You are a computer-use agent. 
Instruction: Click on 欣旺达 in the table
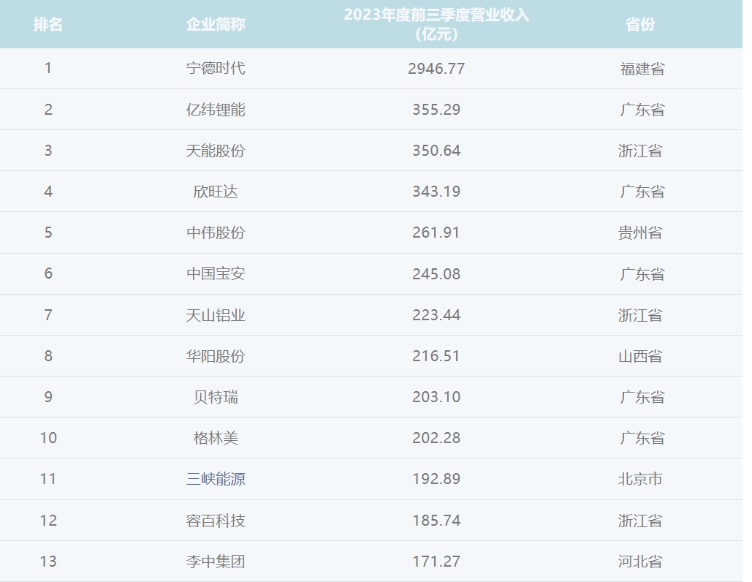tap(216, 192)
